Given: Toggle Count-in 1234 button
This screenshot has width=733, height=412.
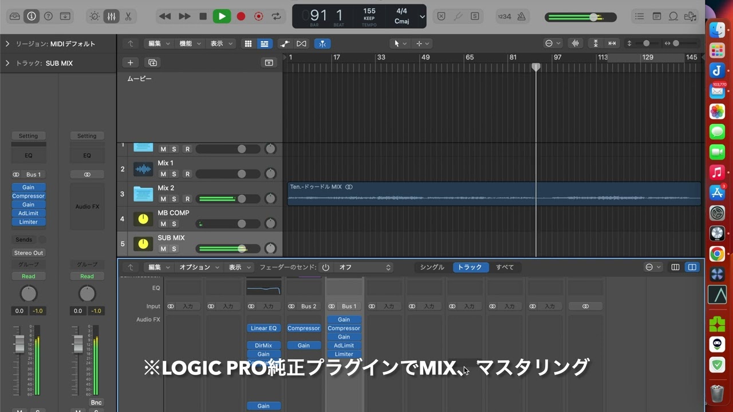Looking at the screenshot, I should point(505,17).
